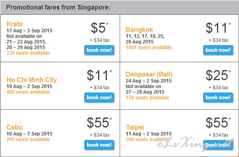Open the Bangkok destination link

[x=139, y=30]
